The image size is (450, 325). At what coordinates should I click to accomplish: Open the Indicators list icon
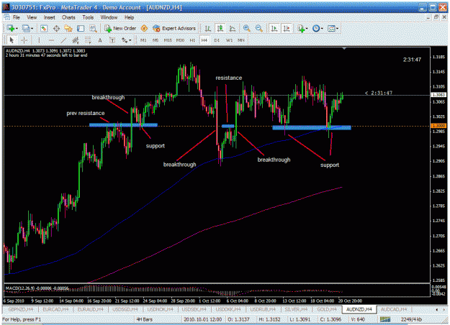point(301,28)
